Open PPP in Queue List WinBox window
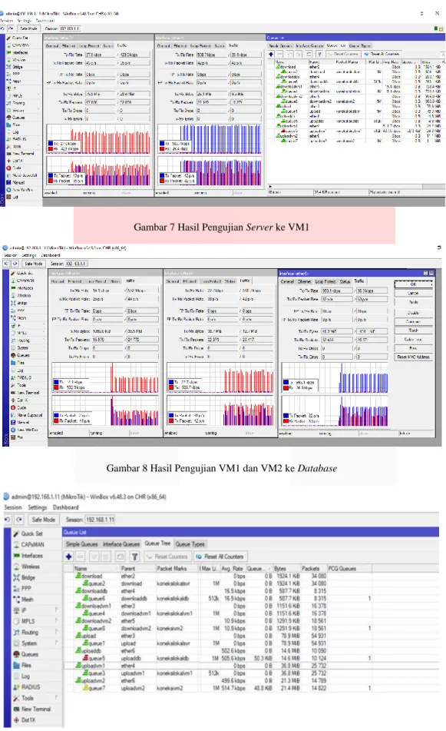 coord(22,588)
